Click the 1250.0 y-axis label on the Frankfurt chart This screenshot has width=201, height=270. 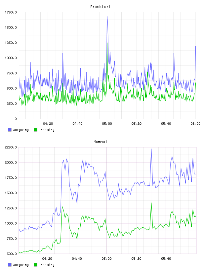(x=11, y=43)
